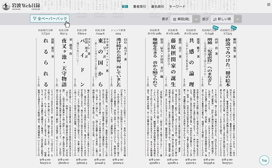The height and width of the screenshot is (168, 272).
Task: Expand the display mode dropdown arrow
Action: [x=196, y=19]
